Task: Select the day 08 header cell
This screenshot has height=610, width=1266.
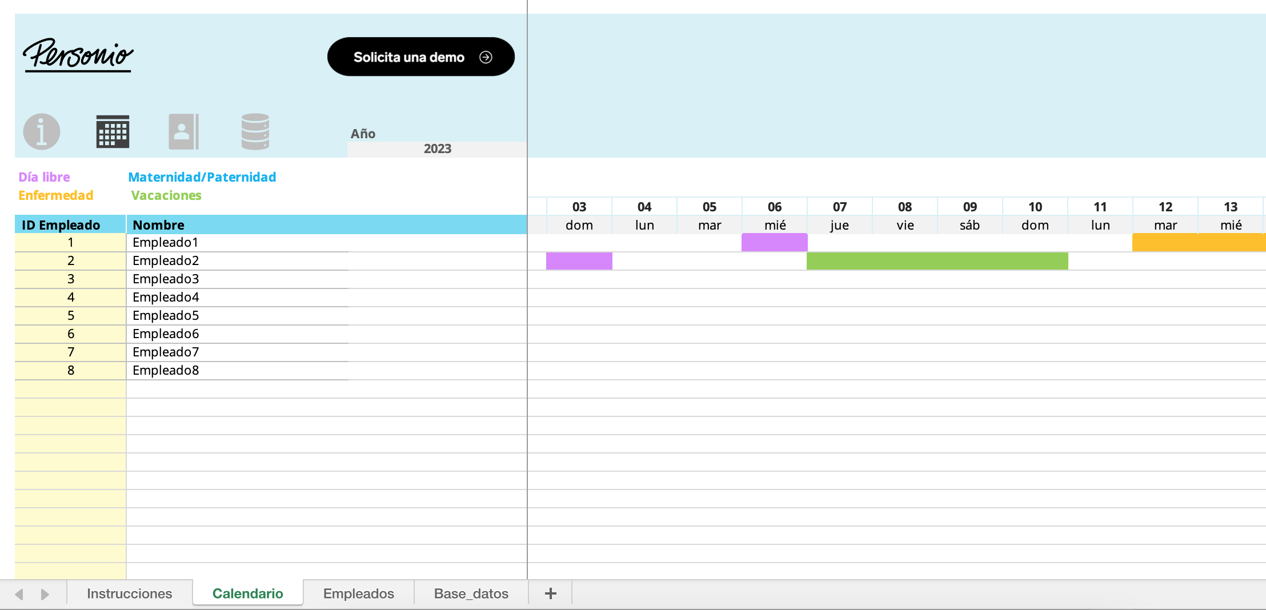Action: pos(905,207)
